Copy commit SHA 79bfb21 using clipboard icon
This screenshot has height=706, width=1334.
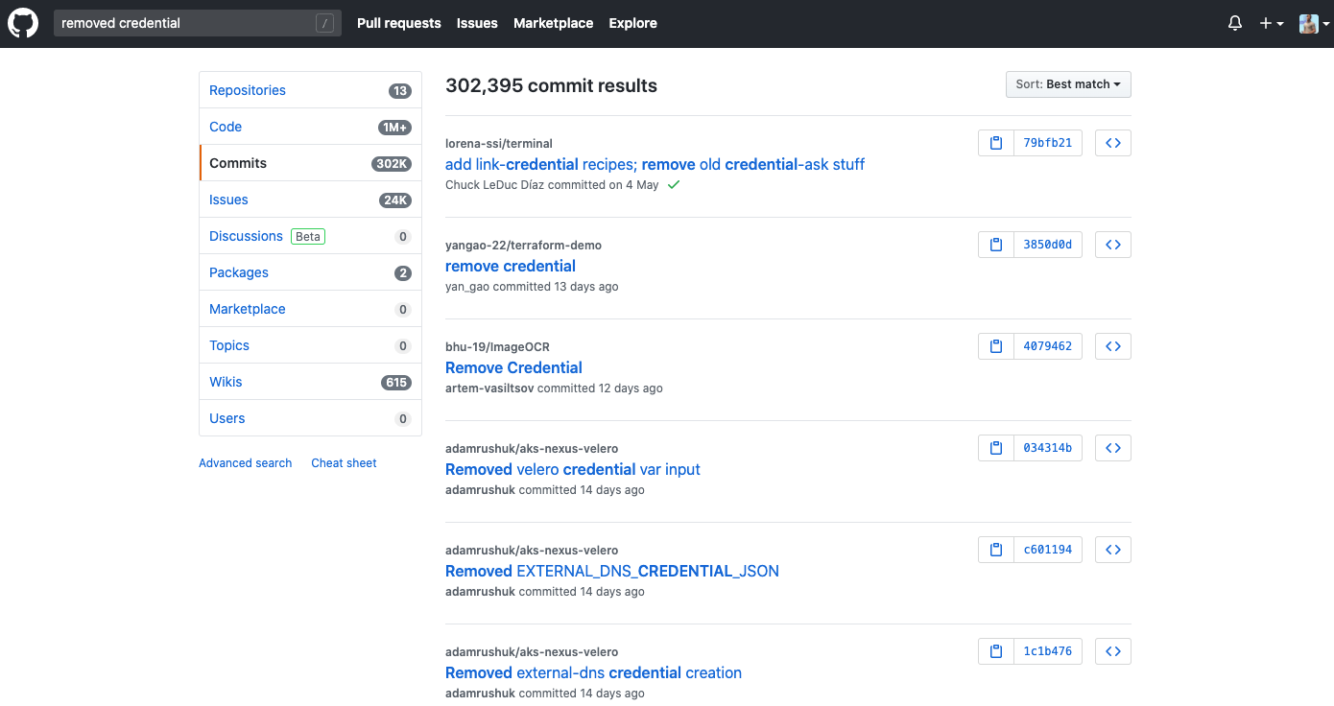pyautogui.click(x=995, y=142)
